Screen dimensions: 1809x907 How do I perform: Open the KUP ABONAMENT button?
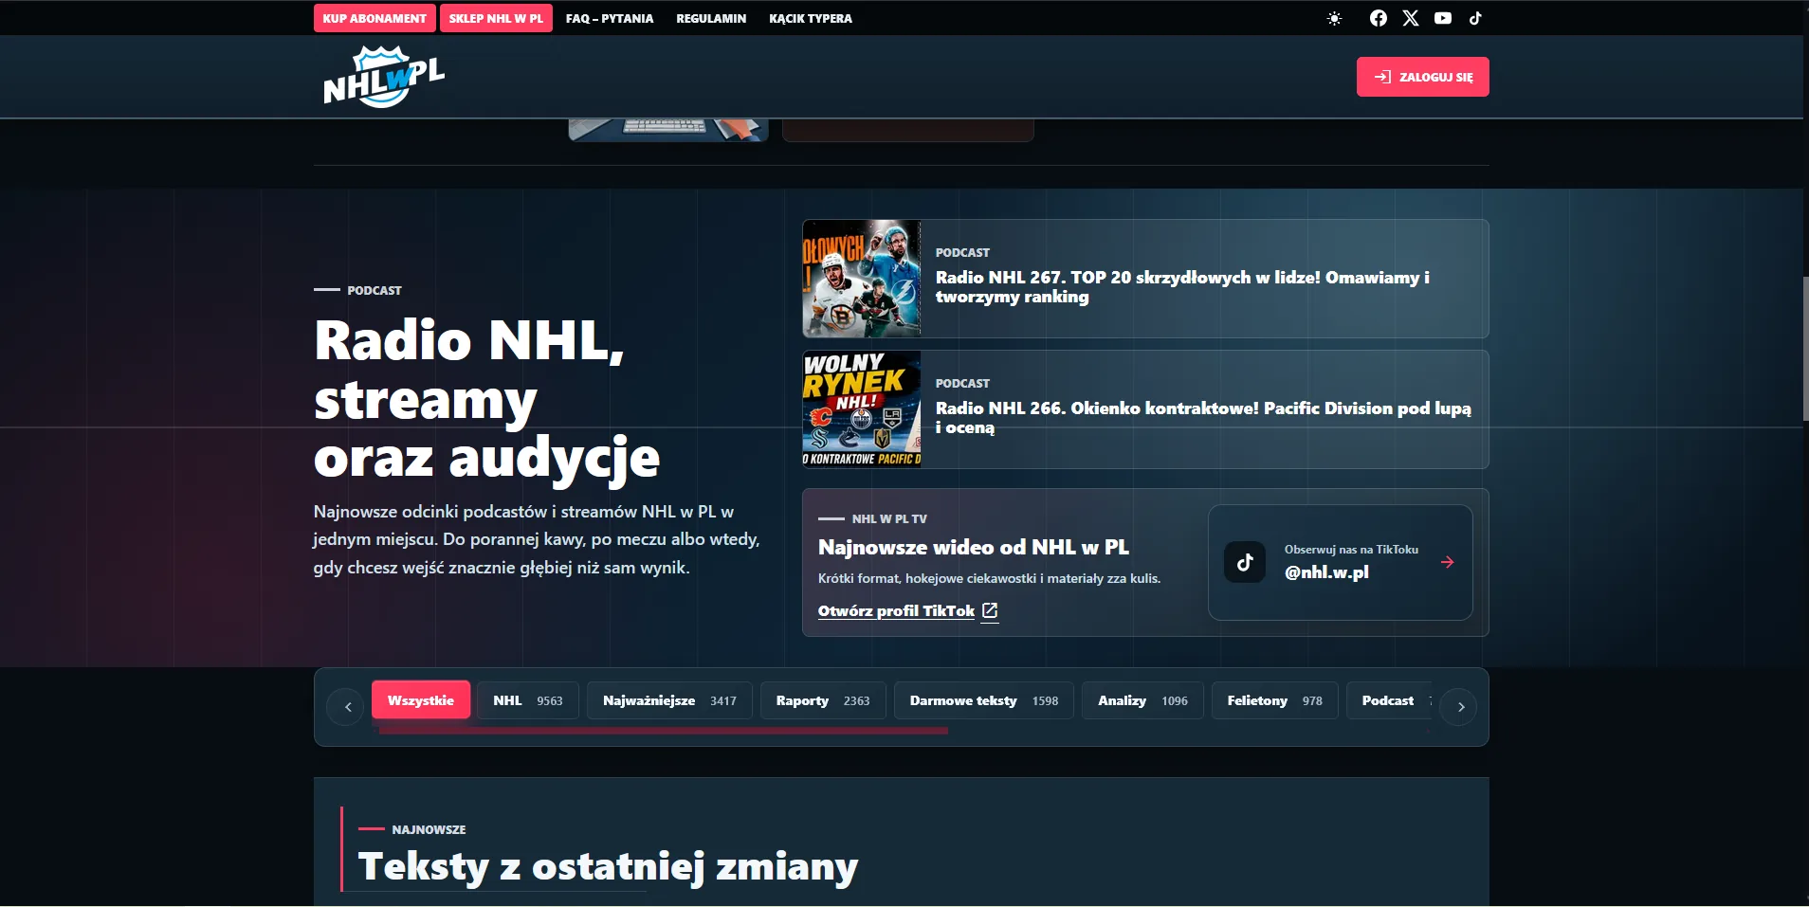coord(375,18)
